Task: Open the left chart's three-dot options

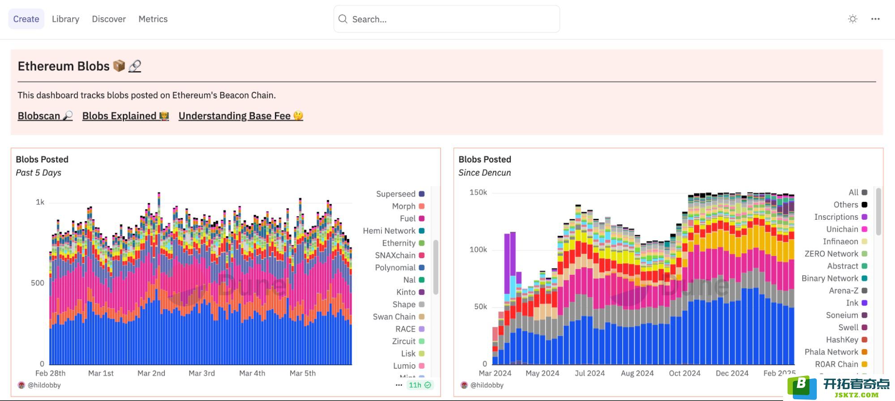Action: [x=399, y=385]
